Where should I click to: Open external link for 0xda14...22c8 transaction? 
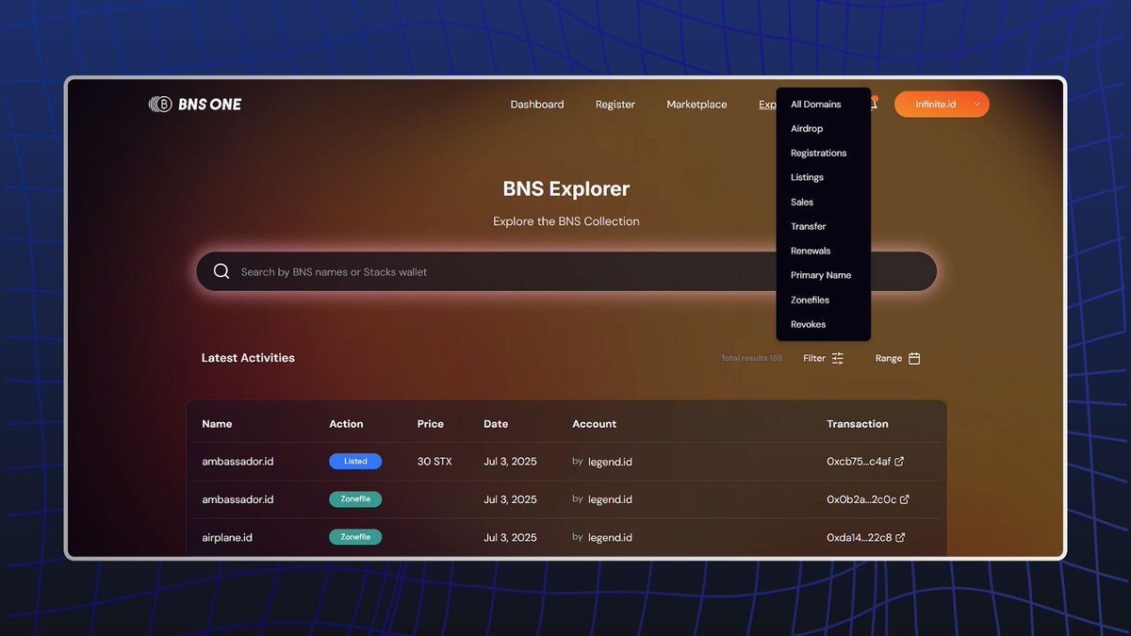click(900, 537)
